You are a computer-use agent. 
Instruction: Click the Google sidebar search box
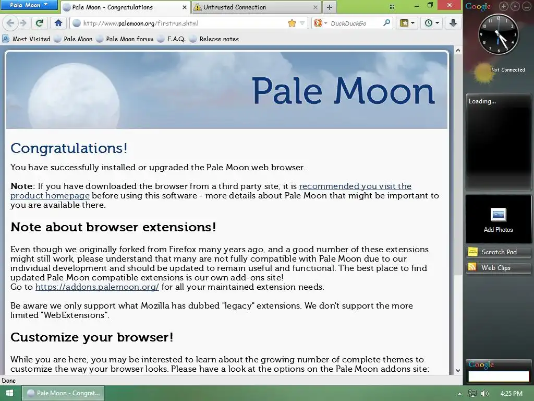499,376
